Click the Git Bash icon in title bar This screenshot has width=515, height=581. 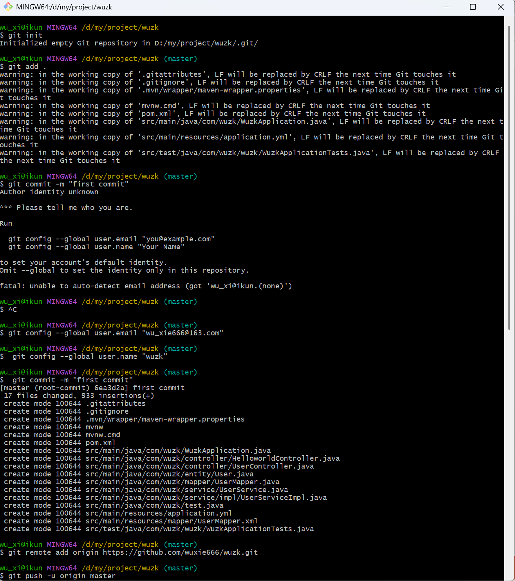[x=8, y=7]
